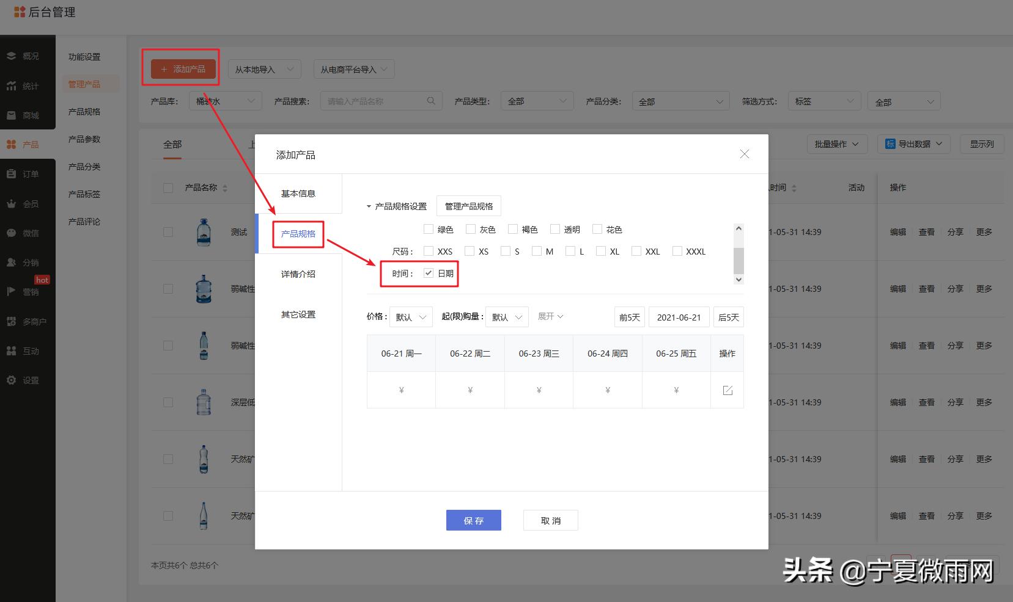Viewport: 1013px width, 602px height.
Task: Collapse the 产品规格设置 section triangle
Action: 369,206
